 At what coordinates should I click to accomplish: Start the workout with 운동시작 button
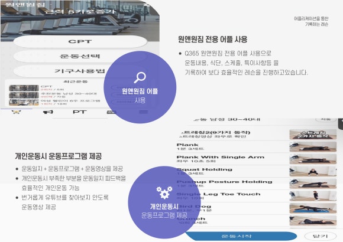(241, 236)
